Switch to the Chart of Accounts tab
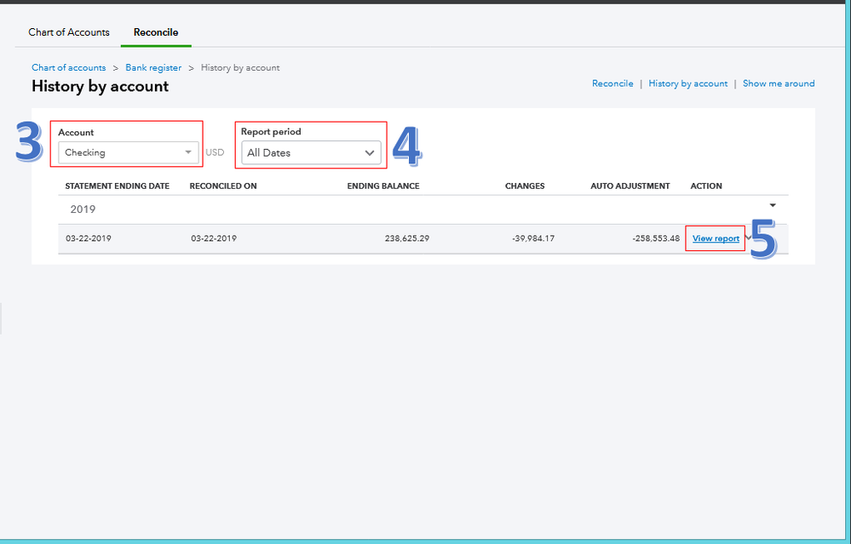Viewport: 851px width, 544px height. click(69, 32)
